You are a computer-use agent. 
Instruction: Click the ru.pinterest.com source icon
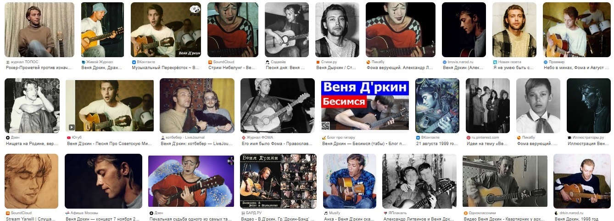pyautogui.click(x=468, y=137)
